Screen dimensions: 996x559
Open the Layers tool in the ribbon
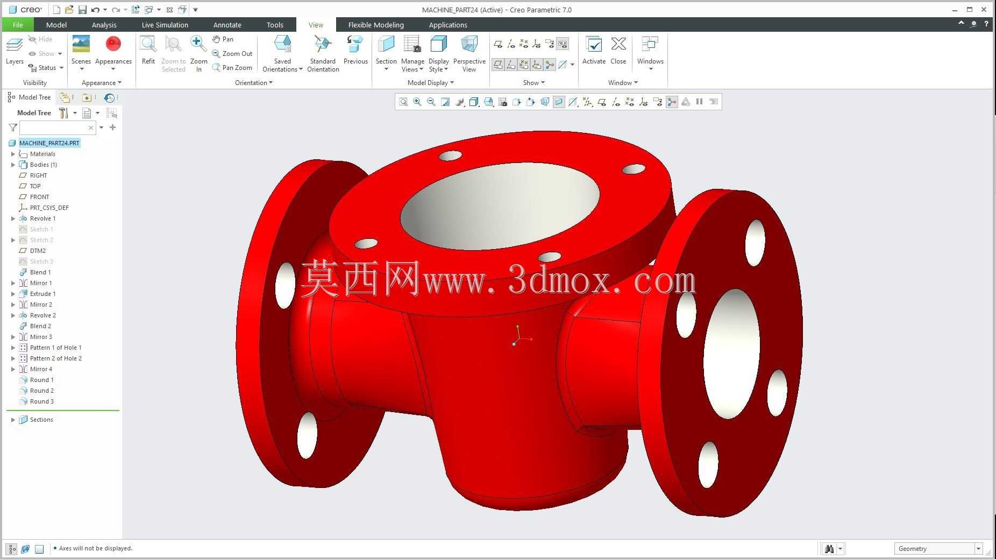pos(15,51)
